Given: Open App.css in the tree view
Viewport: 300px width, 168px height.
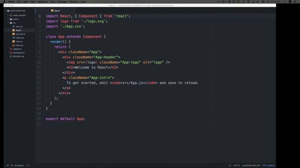Looking at the screenshot, I should (19, 27).
